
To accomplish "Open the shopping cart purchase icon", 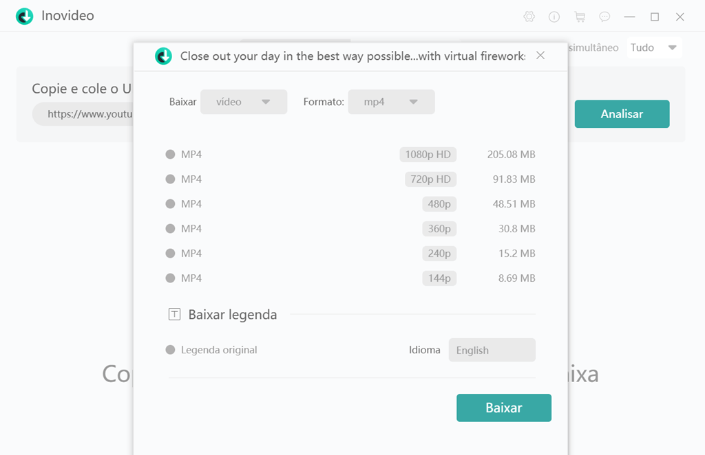I will tap(580, 16).
